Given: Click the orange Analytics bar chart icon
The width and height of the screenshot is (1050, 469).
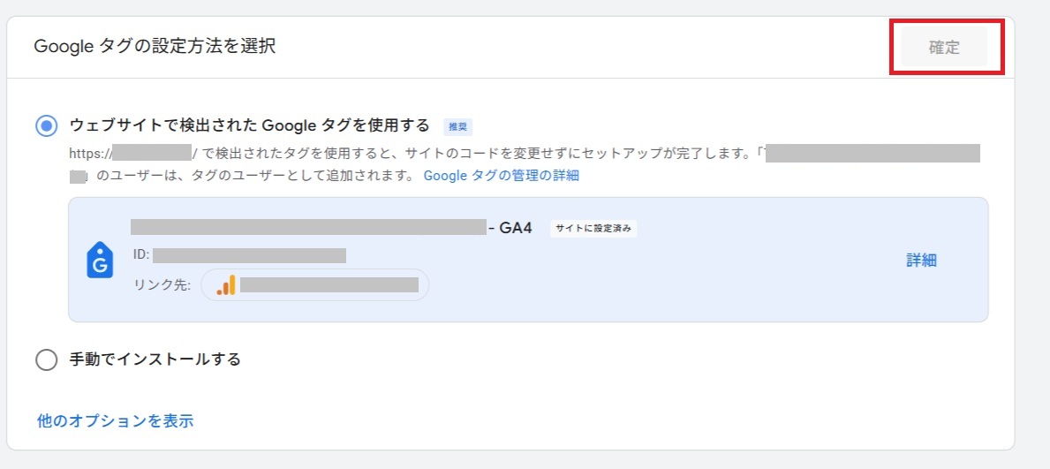Looking at the screenshot, I should 226,284.
